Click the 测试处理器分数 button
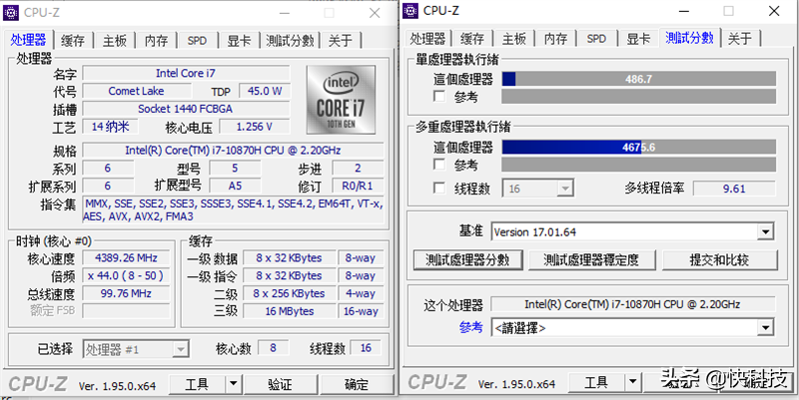Viewport: 799px width, 400px height. coord(467,259)
